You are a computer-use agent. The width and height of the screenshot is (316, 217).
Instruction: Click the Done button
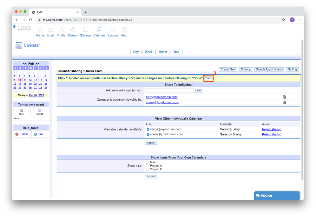[208, 78]
